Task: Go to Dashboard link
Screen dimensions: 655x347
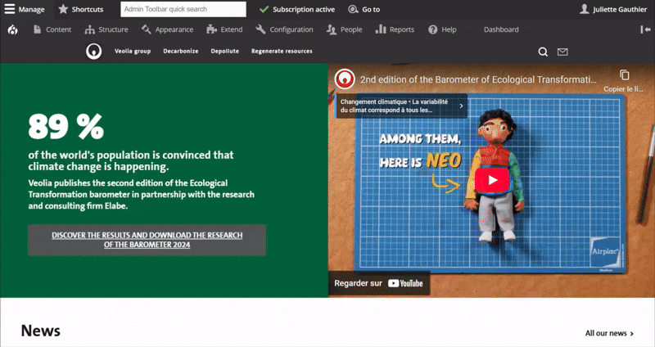Action: pos(501,29)
